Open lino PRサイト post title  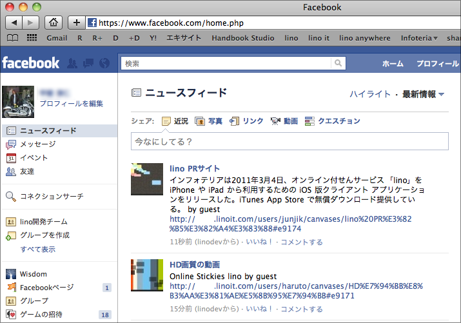pyautogui.click(x=195, y=168)
